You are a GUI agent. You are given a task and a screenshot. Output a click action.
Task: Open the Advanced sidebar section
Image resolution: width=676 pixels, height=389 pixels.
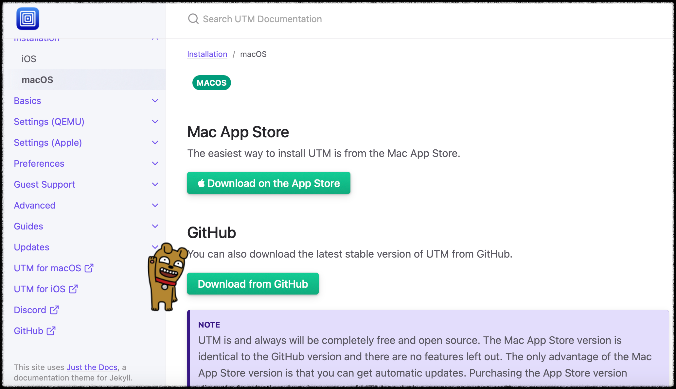coord(34,205)
